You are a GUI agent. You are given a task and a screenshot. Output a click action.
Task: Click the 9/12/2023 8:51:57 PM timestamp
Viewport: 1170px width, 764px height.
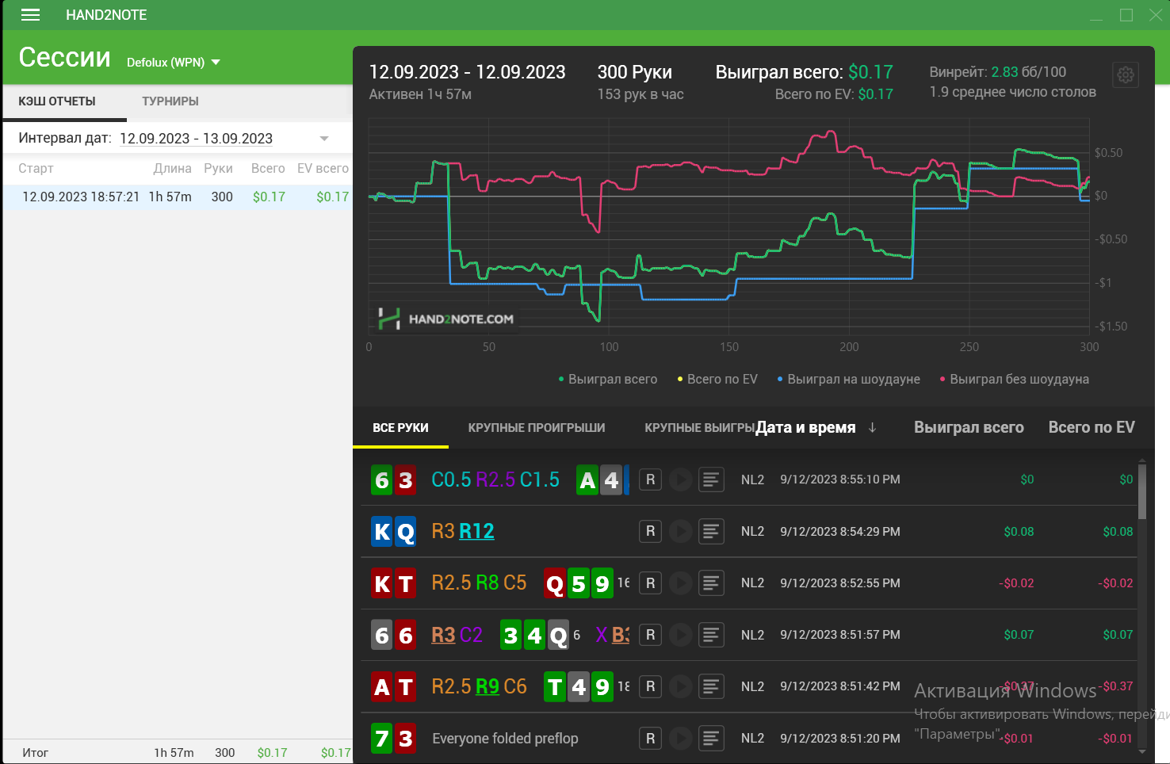pos(840,635)
